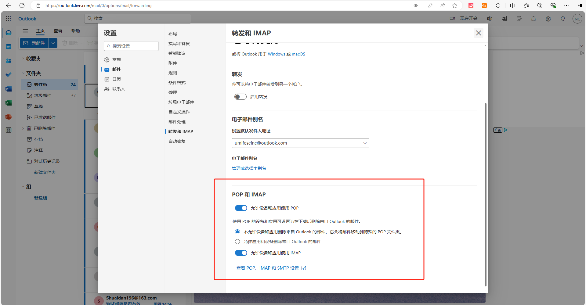Open browser settings ellipsis menu

coord(566,5)
